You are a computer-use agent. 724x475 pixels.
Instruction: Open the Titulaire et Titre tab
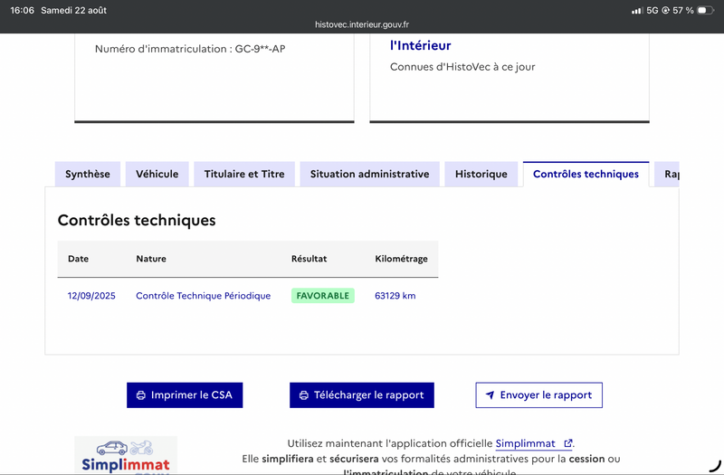(x=244, y=174)
